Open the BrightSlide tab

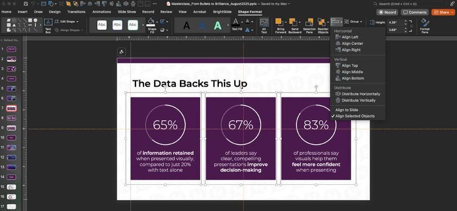222,12
